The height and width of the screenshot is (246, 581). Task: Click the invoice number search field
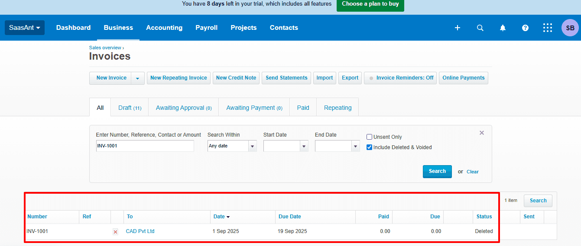click(145, 146)
